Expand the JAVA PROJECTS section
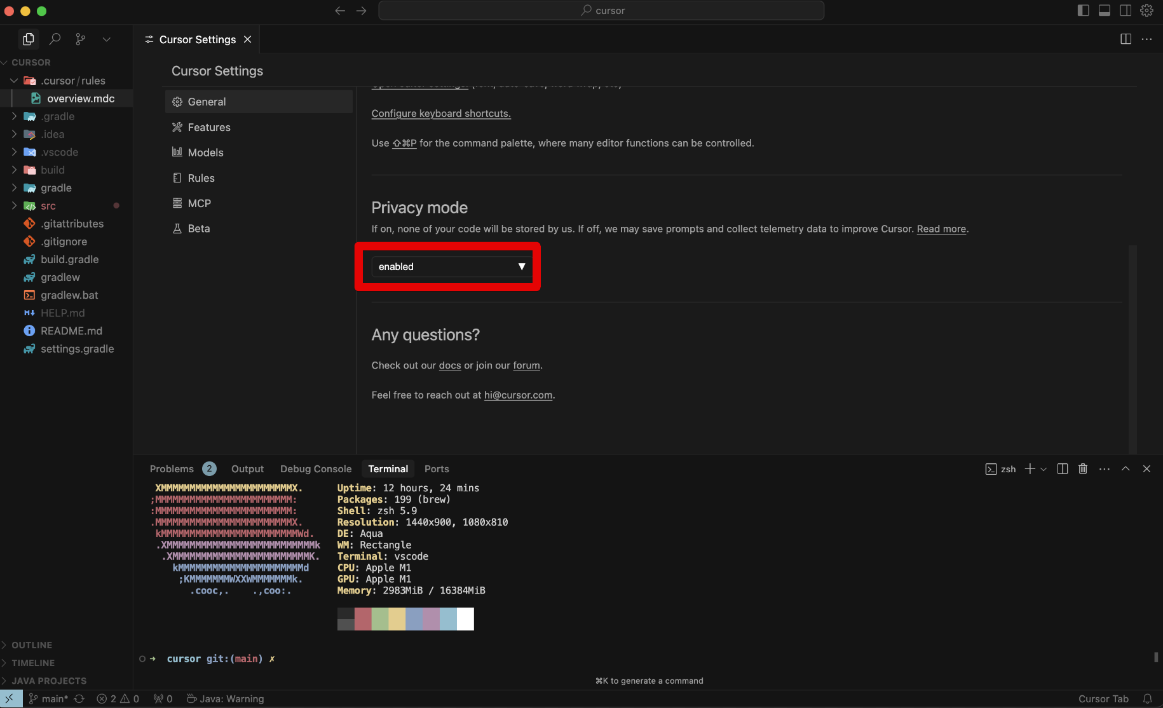Screen dimensions: 1163x708 [x=66, y=681]
